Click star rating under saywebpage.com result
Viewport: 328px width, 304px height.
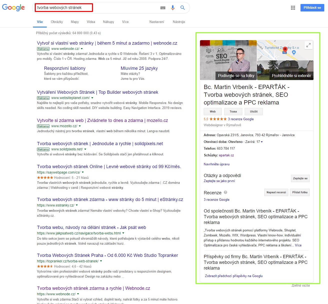point(45,178)
